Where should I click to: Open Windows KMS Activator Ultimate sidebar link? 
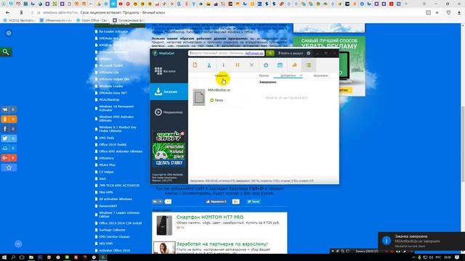click(116, 118)
